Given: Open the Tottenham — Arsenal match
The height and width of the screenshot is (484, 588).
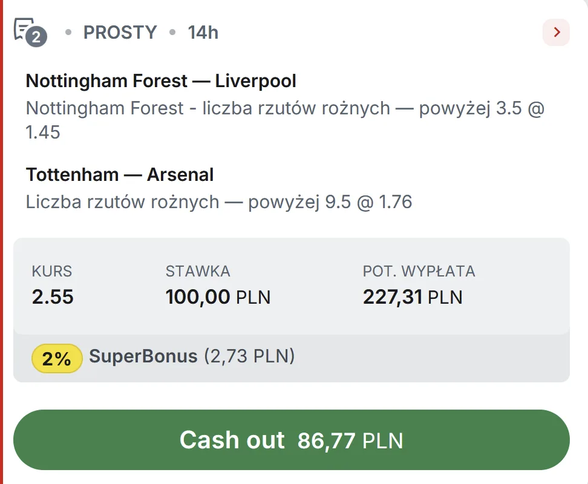Looking at the screenshot, I should pyautogui.click(x=119, y=174).
